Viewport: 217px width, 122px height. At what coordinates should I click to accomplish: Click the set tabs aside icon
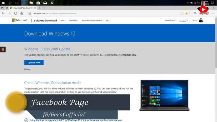coord(7,8)
